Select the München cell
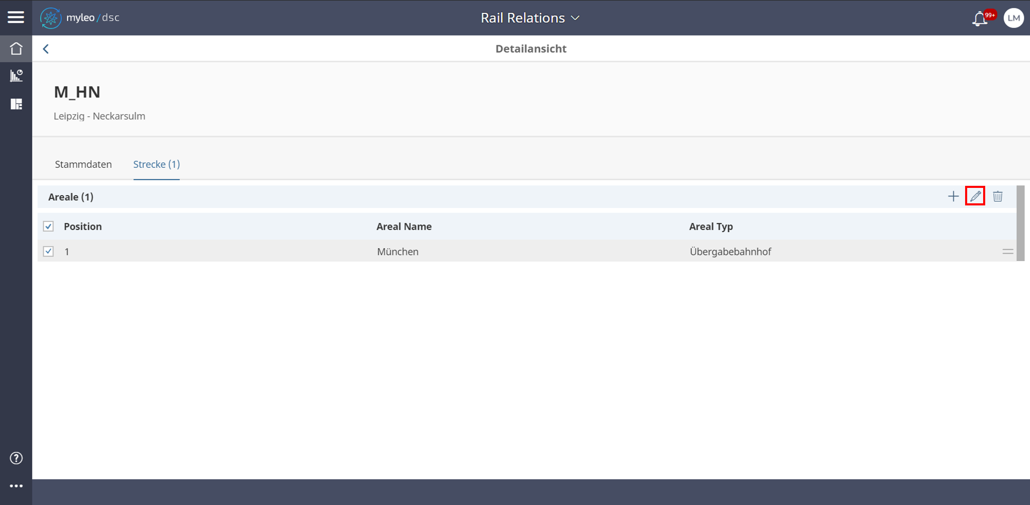The image size is (1030, 505). click(x=398, y=252)
